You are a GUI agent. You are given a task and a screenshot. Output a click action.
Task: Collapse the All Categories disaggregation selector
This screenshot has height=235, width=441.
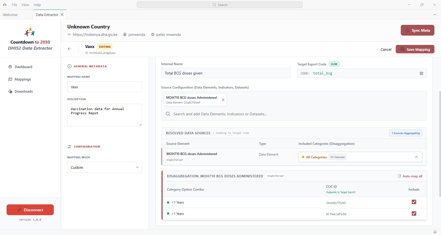pyautogui.click(x=416, y=157)
